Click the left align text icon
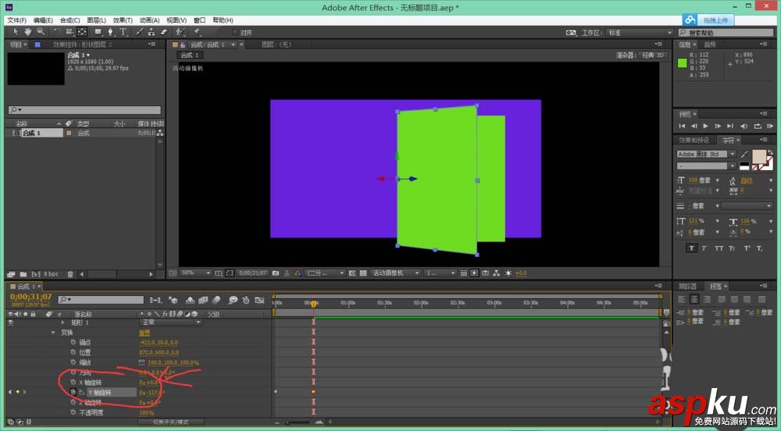The height and width of the screenshot is (431, 781). click(x=682, y=299)
